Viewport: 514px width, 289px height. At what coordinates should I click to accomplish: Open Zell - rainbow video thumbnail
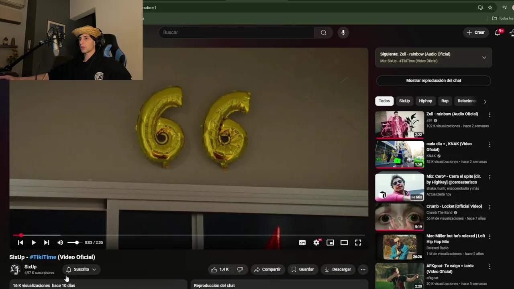click(x=400, y=125)
